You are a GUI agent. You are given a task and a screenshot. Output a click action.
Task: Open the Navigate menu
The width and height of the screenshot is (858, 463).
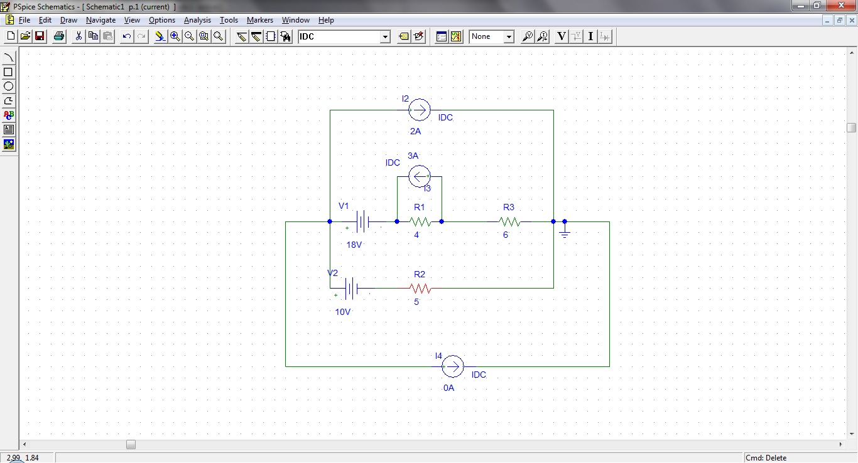[x=100, y=20]
